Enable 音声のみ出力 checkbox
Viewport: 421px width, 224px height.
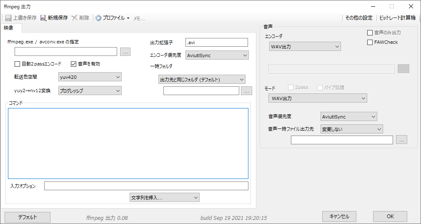click(x=370, y=33)
